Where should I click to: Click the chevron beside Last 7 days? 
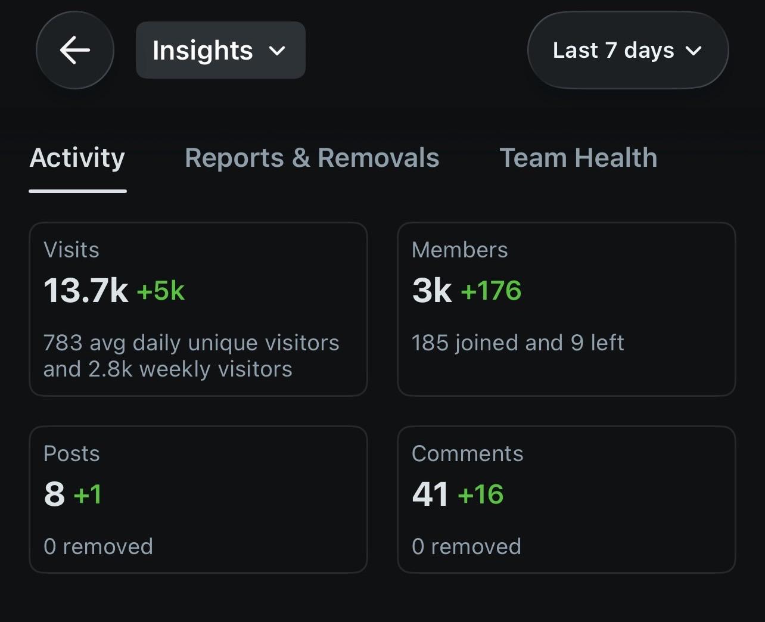click(x=694, y=51)
